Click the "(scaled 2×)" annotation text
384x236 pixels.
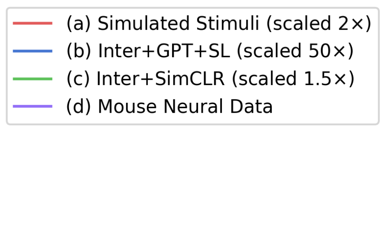coord(319,24)
